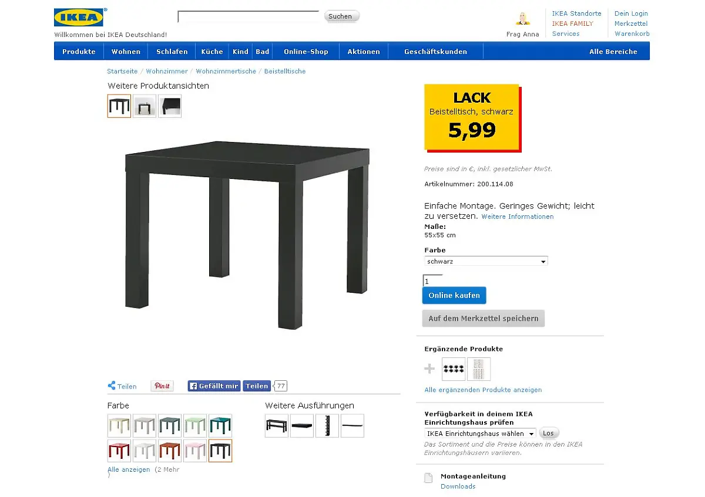Viewport: 705px width, 497px height.
Task: Expand the IKEA Einrichtungshaus wählen dropdown
Action: point(480,434)
